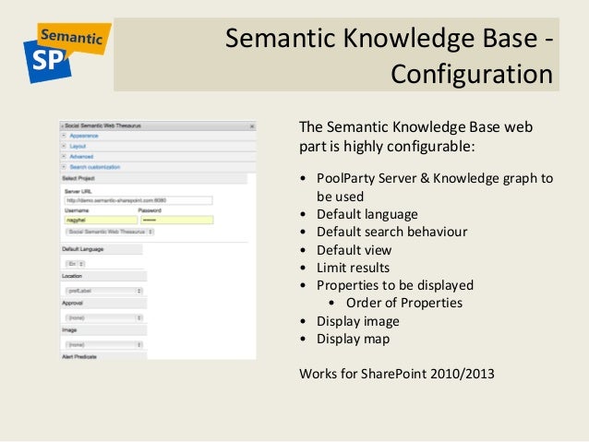The width and height of the screenshot is (589, 442).
Task: Click the bullet 'Display map'
Action: click(353, 339)
